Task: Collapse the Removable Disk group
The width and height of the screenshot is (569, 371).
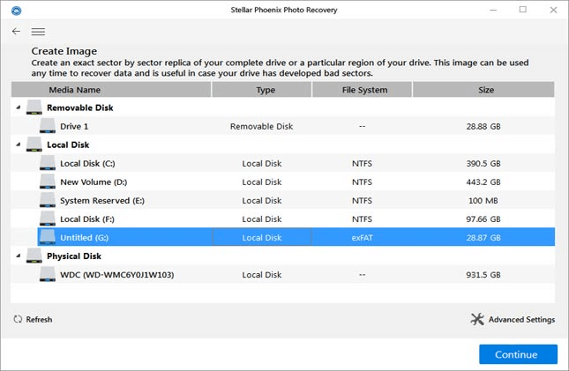Action: (19, 108)
